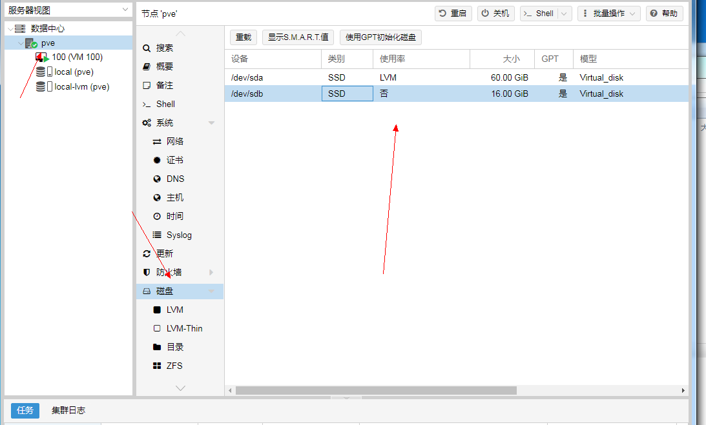Click the Disks (磁盘) drive icon
Viewport: 706px width, 425px height.
(147, 291)
